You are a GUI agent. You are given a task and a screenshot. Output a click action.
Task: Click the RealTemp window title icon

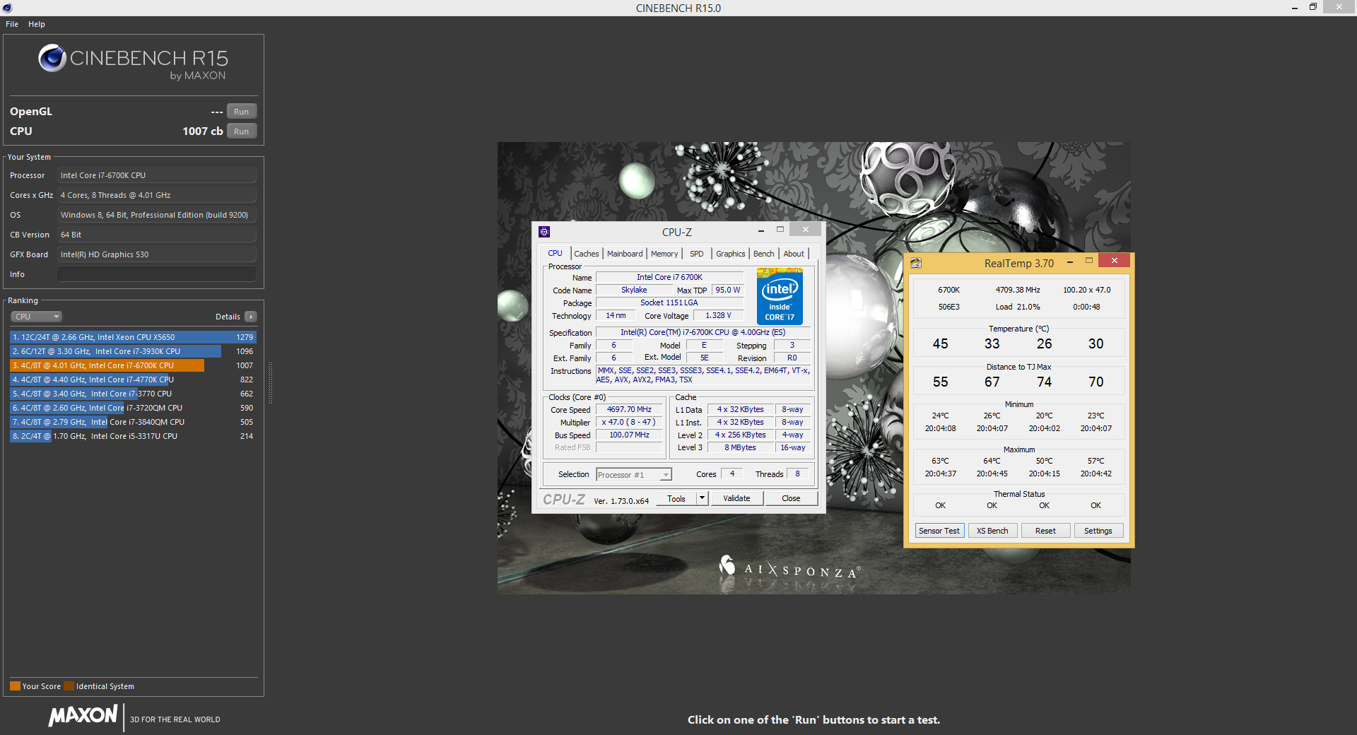tap(916, 263)
